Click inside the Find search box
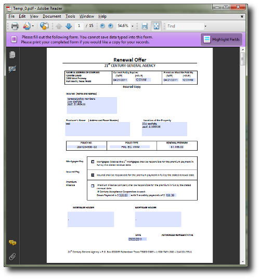Image resolution: width=260 pixels, height=279 pixels. pyautogui.click(x=185, y=26)
